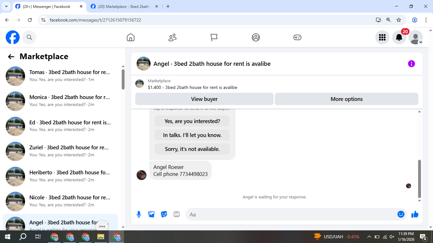433x243 pixels.
Task: Navigate back in browser
Action: (7, 20)
